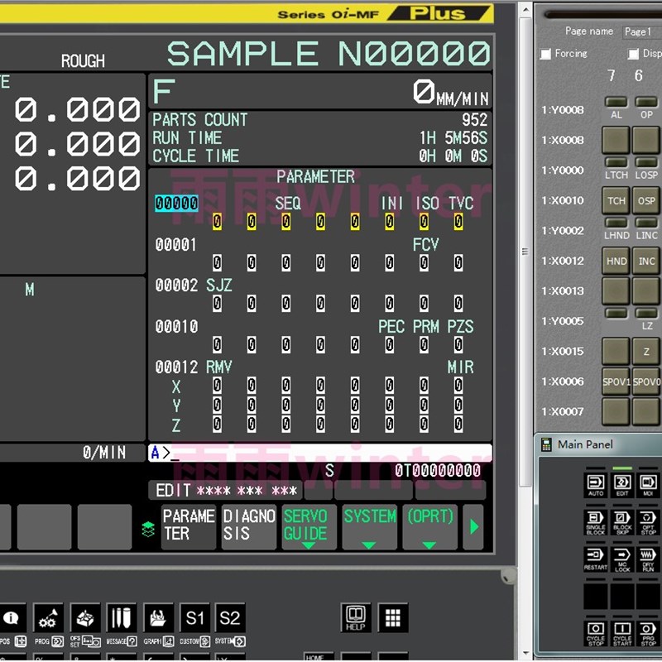
Task: Show next soft keys with right arrow
Action: (473, 527)
